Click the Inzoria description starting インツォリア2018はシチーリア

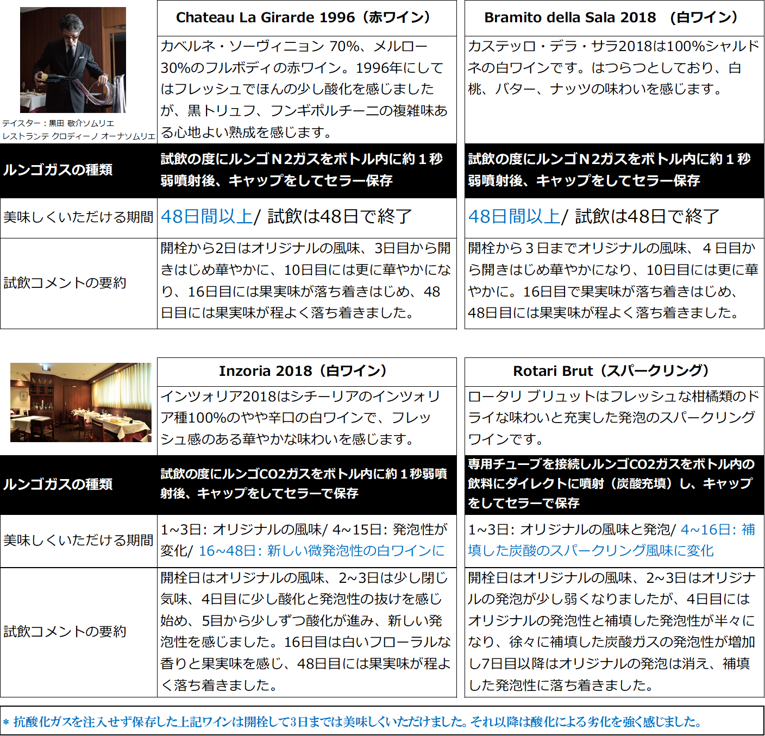click(x=300, y=418)
